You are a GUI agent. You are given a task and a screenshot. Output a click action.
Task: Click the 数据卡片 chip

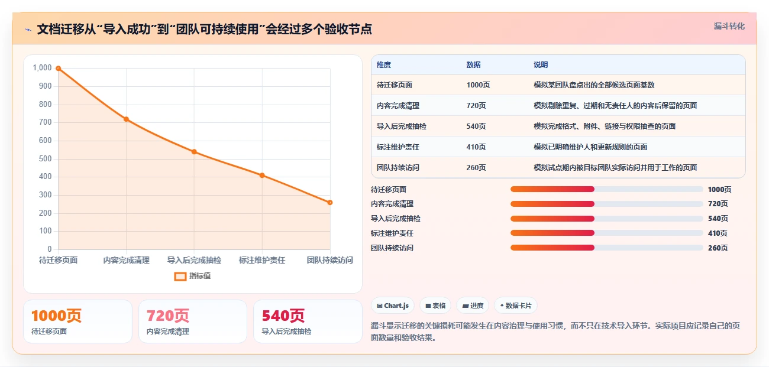click(x=516, y=306)
